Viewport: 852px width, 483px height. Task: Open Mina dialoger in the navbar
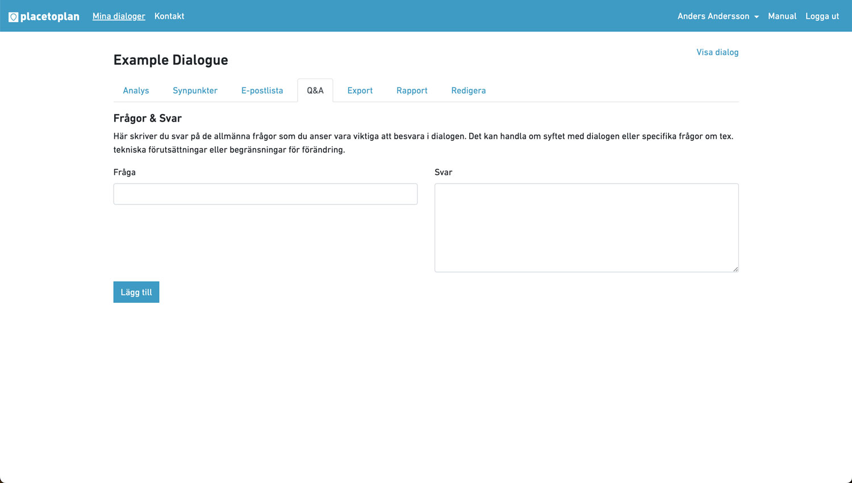[119, 16]
